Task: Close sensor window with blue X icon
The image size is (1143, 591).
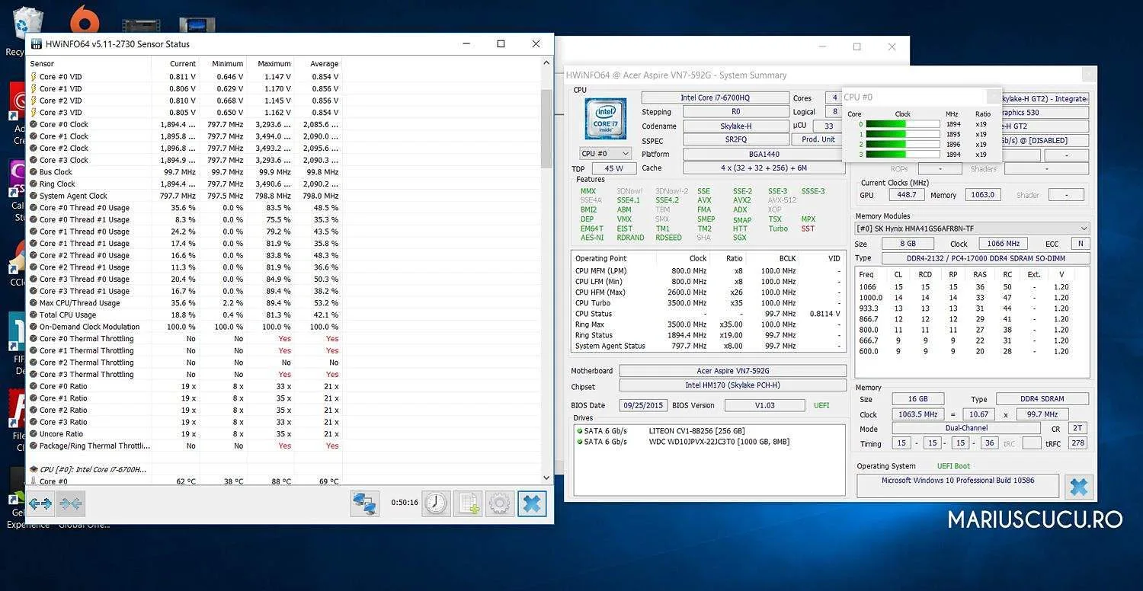Action: pos(532,503)
